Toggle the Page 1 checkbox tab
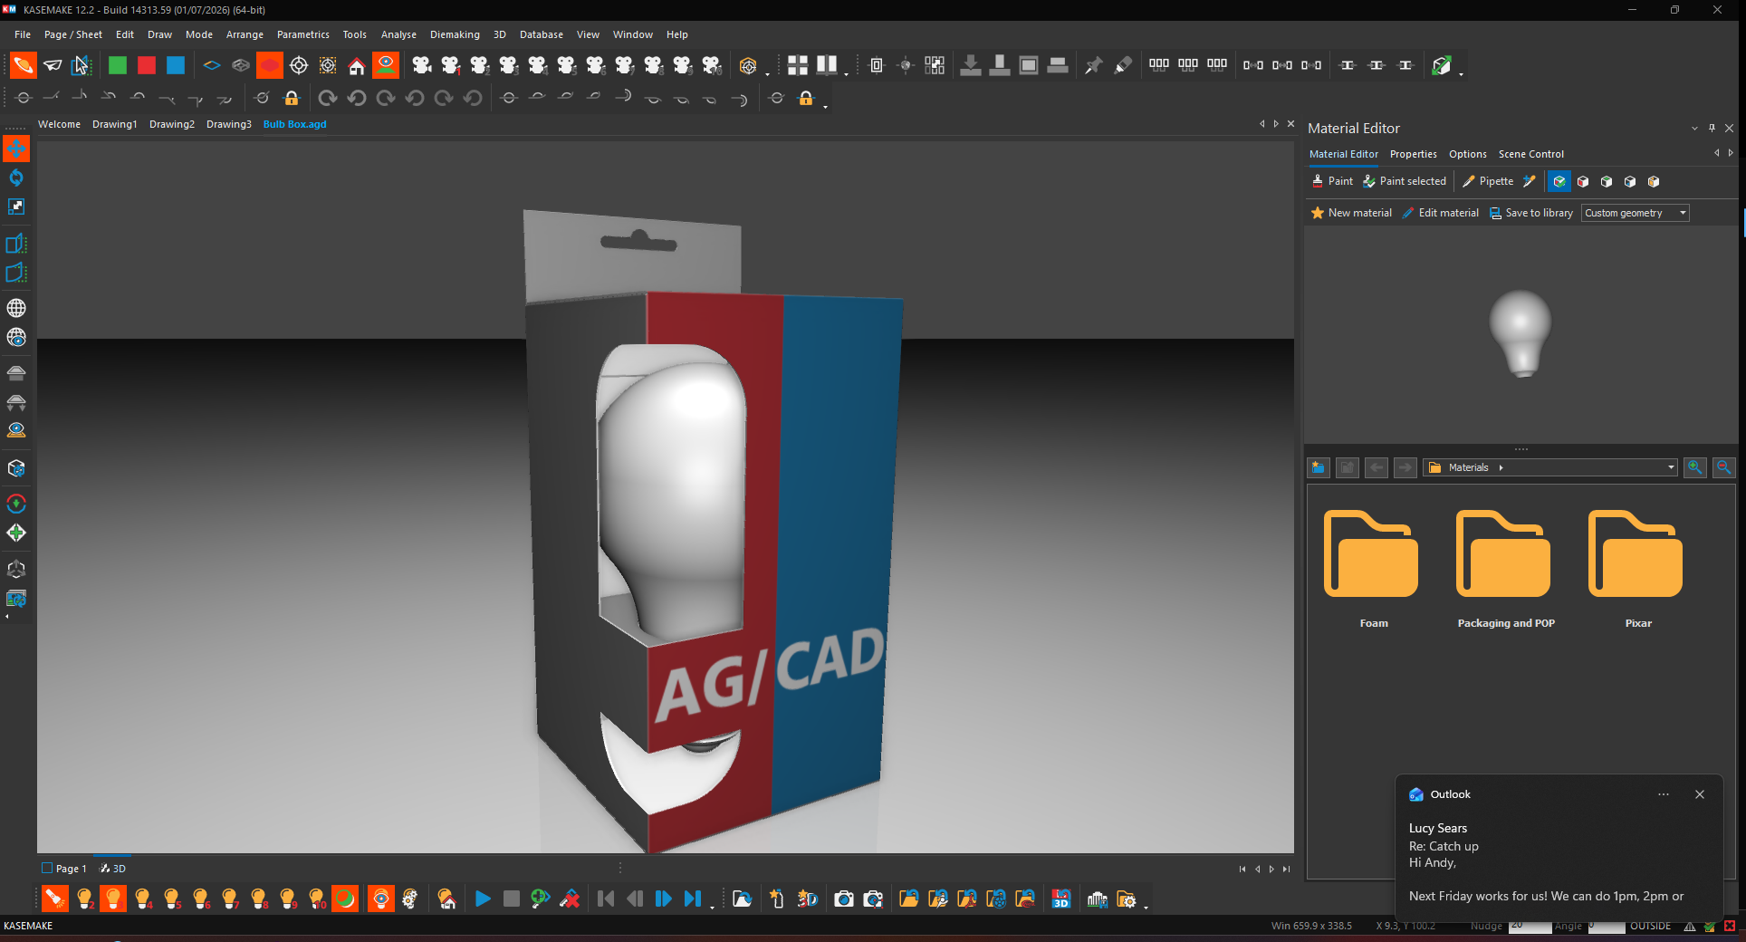Image resolution: width=1746 pixels, height=942 pixels. 64,868
